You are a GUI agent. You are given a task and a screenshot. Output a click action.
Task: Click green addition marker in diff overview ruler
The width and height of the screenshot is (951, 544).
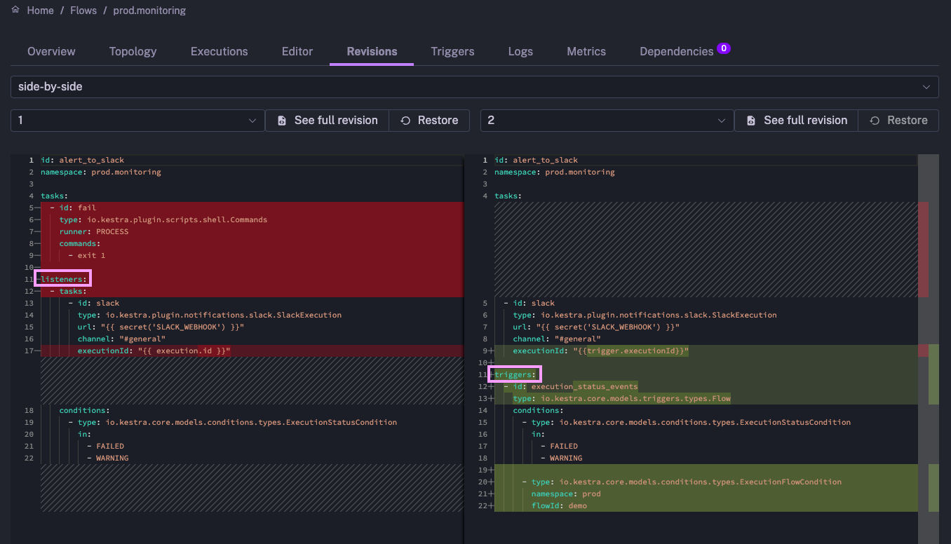(x=933, y=375)
